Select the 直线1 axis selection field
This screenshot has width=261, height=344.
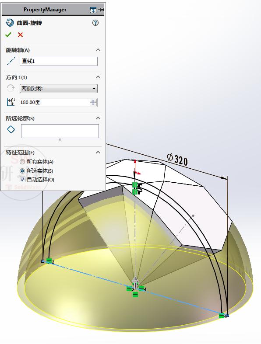pos(59,61)
